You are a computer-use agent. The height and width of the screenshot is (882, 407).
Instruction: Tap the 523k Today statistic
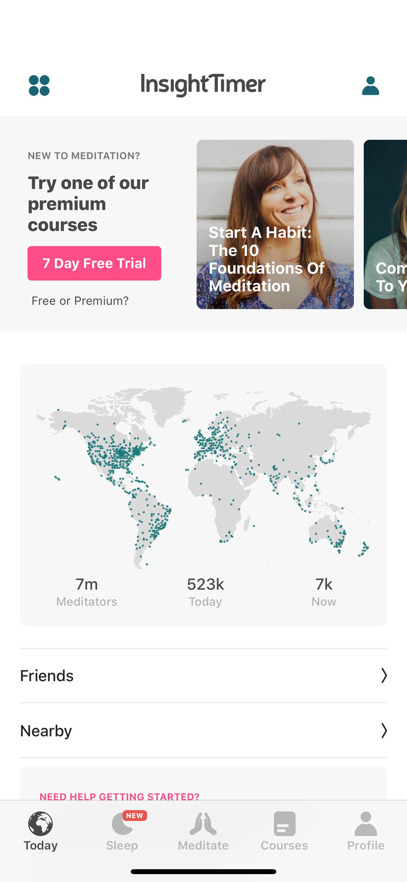(x=205, y=592)
